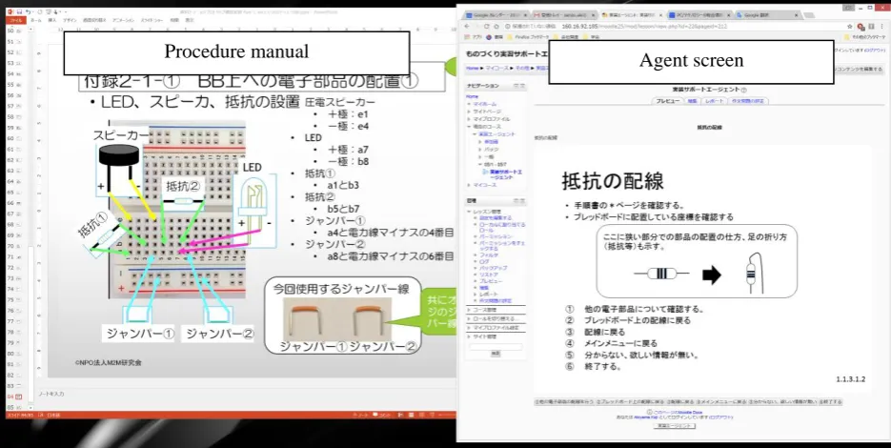This screenshot has width=891, height=448.
Task: Click the Redo icon in PowerPoint's quick access toolbar
Action: coord(40,11)
